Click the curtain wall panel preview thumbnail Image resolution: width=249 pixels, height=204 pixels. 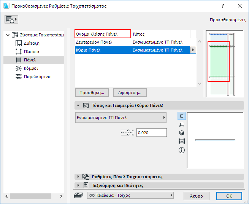click(224, 63)
